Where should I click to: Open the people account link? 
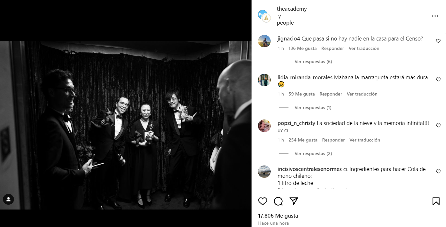click(x=285, y=23)
